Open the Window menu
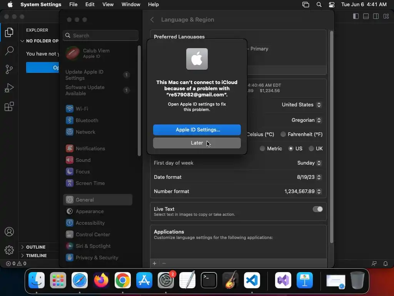The width and height of the screenshot is (394, 296). tap(131, 5)
